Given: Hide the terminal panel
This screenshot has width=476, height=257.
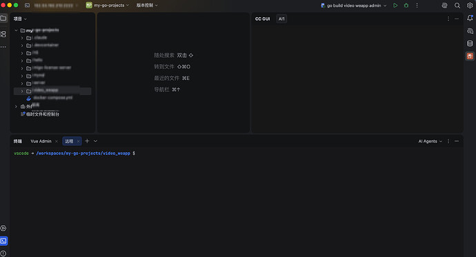Looking at the screenshot, I should tap(457, 141).
